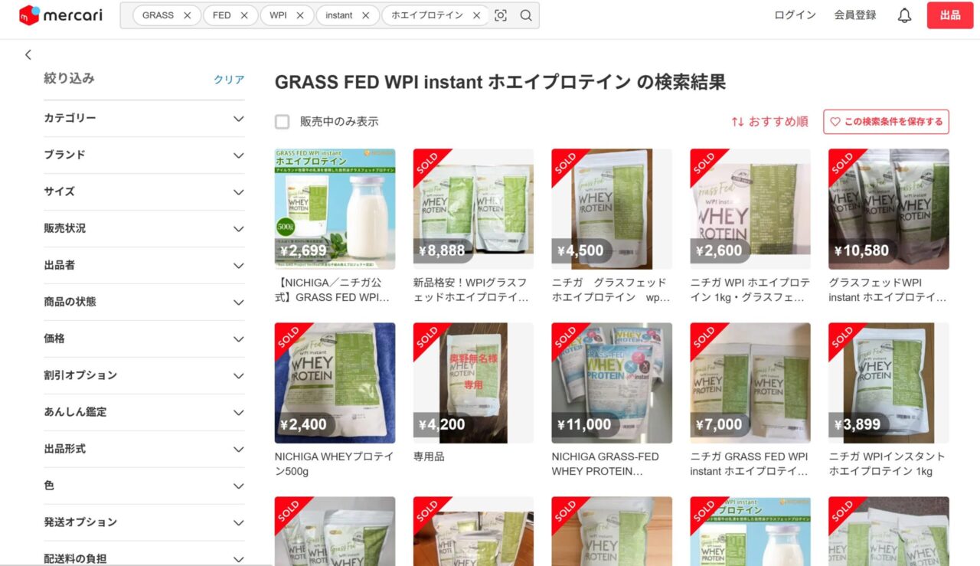Click the back arrow icon
980x566 pixels.
click(x=28, y=55)
